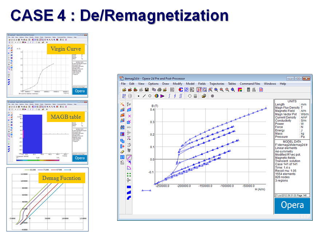Click the single integral icon

(x=169, y=96)
